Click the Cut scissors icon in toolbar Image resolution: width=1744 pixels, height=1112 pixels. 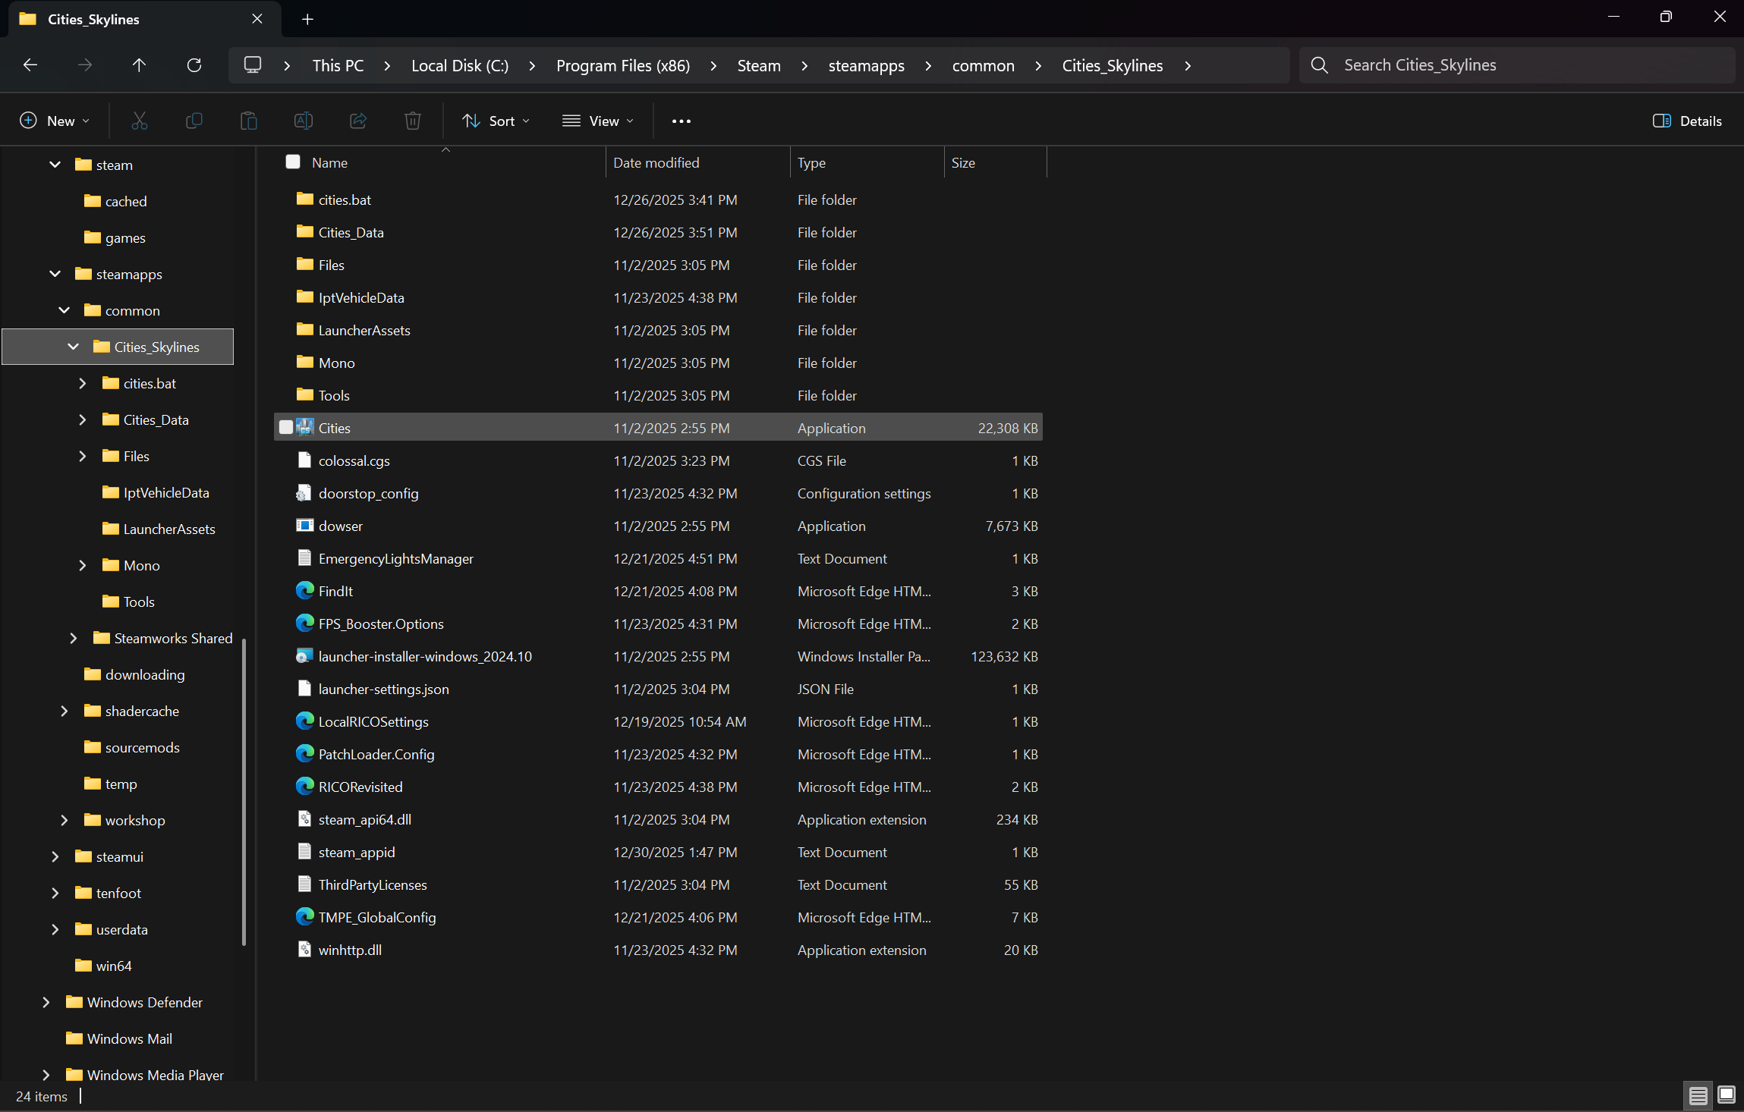click(x=140, y=121)
